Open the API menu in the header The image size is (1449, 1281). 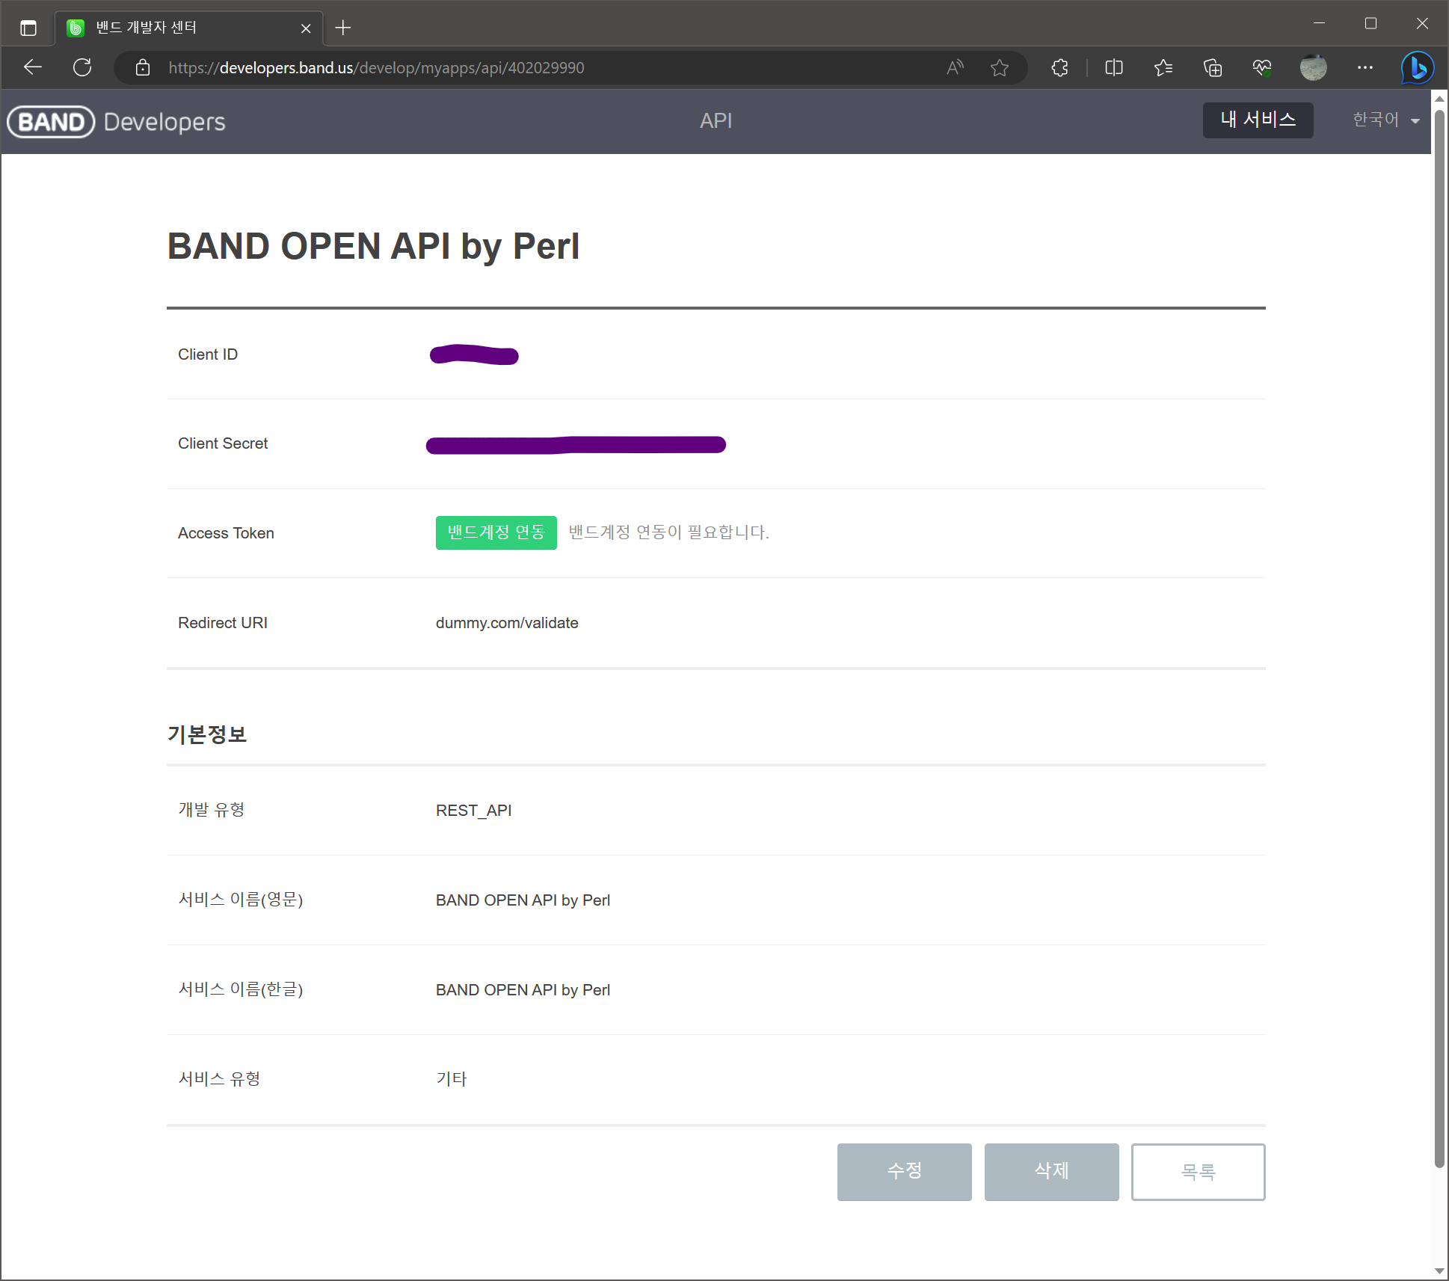tap(716, 121)
